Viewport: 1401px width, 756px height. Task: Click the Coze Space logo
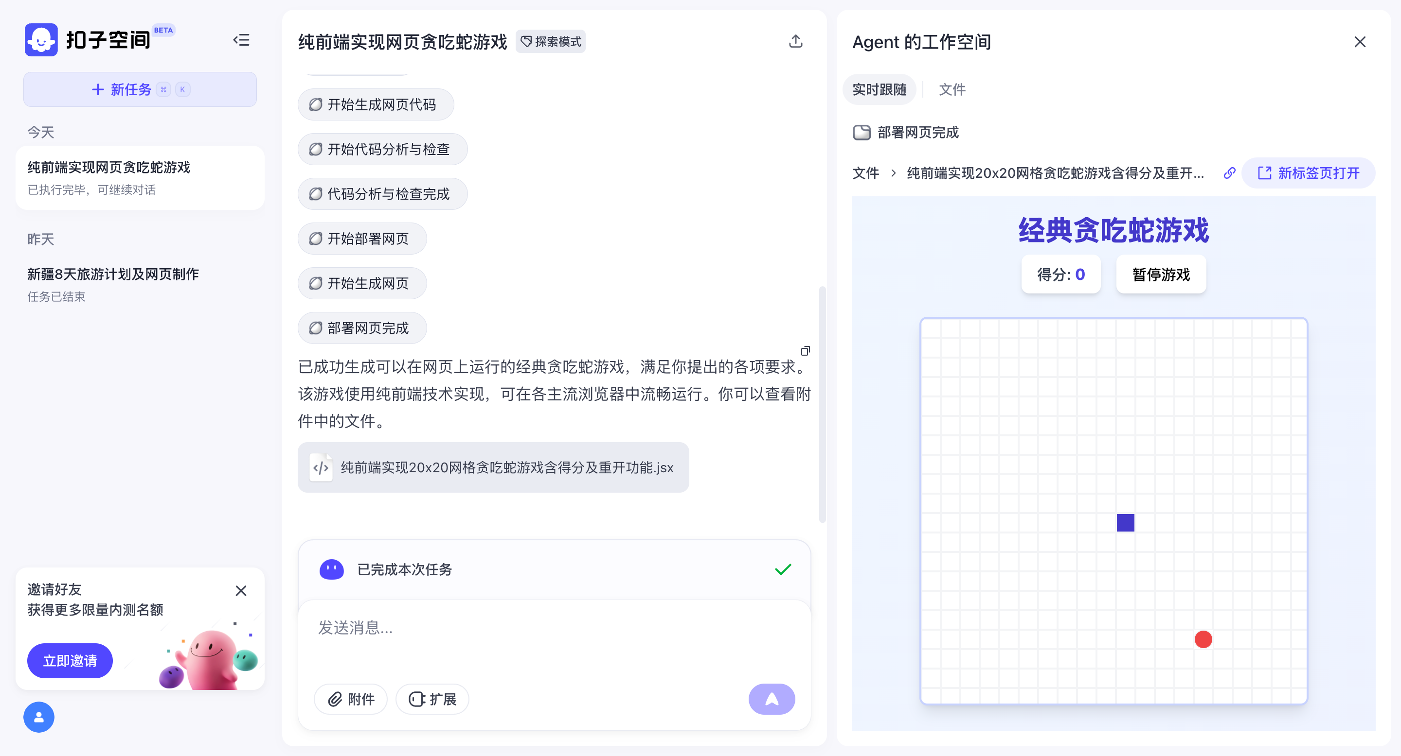tap(41, 40)
